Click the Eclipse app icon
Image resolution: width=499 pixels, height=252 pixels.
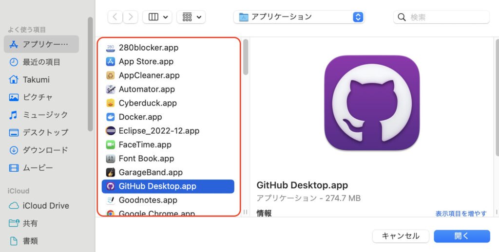[111, 130]
